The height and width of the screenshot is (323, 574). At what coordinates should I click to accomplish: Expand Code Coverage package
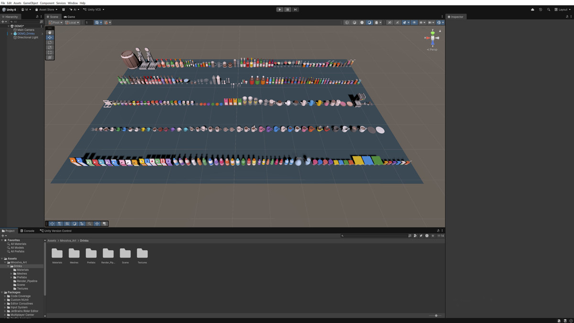point(5,296)
